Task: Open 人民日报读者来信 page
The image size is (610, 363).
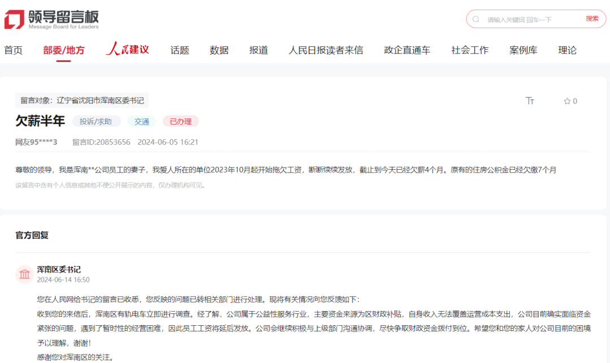Action: 326,50
